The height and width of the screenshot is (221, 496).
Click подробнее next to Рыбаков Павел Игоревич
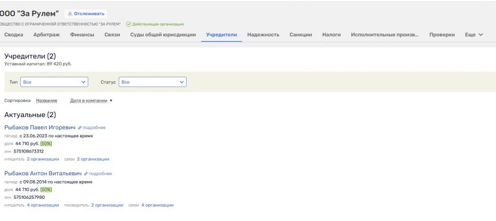[93, 128]
